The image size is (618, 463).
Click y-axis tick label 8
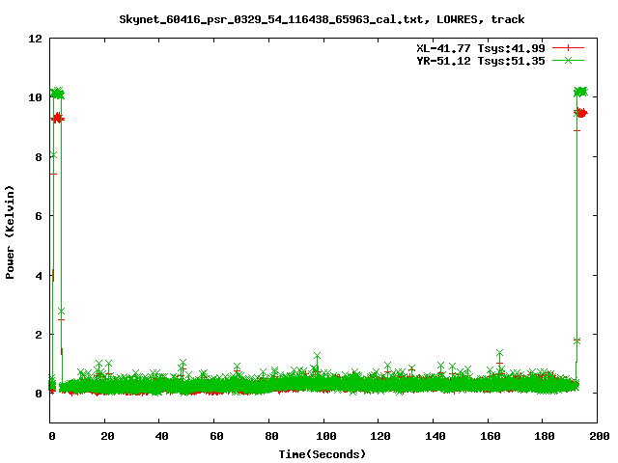[39, 157]
